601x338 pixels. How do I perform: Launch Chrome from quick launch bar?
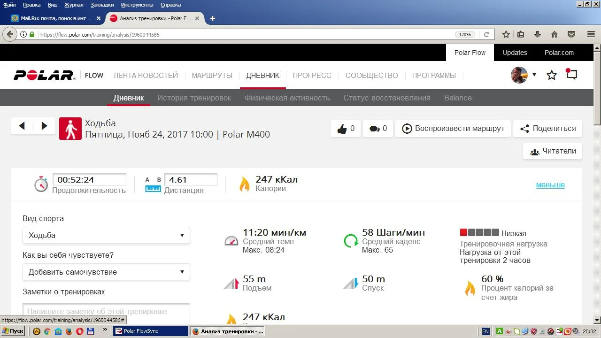pyautogui.click(x=47, y=331)
